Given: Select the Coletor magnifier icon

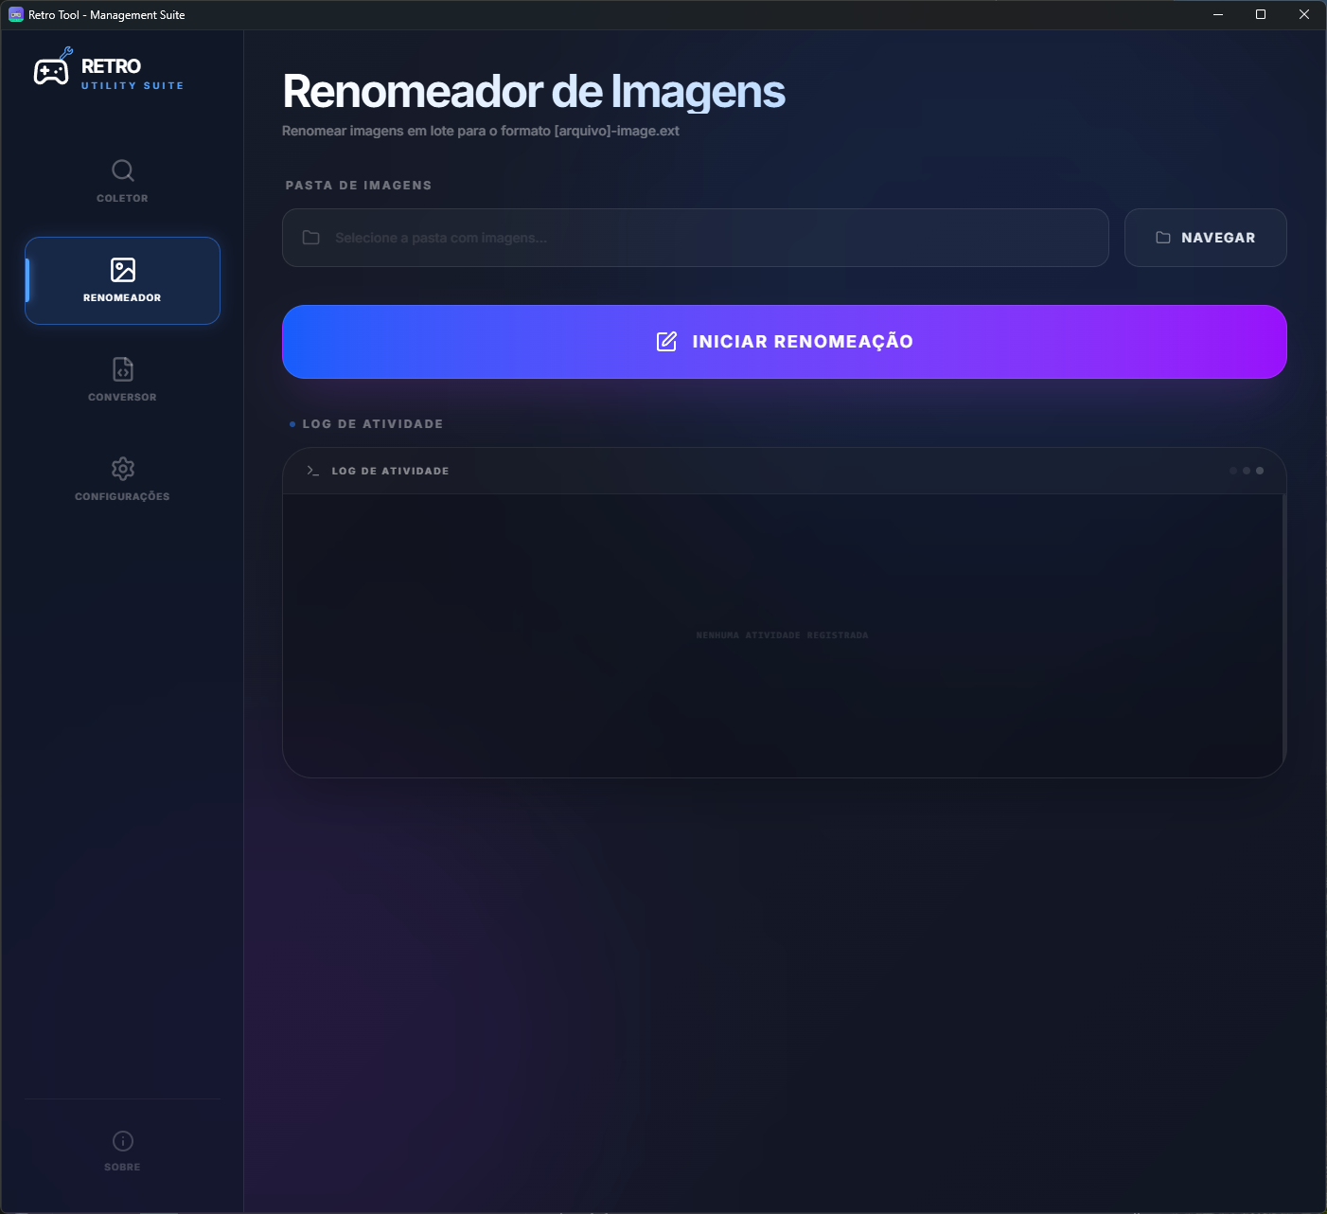Looking at the screenshot, I should click(122, 170).
